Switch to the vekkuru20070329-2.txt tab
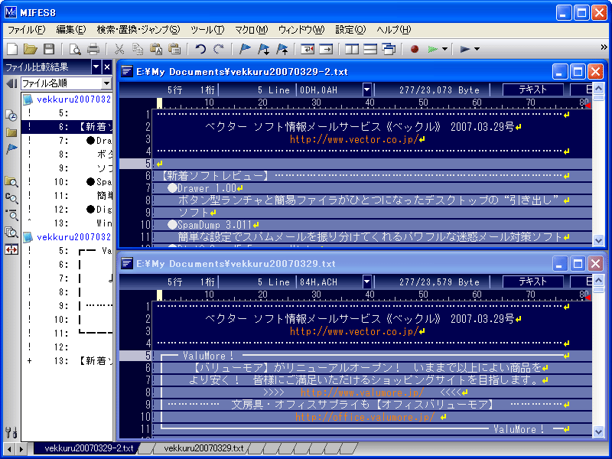The height and width of the screenshot is (459, 612). pos(89,448)
